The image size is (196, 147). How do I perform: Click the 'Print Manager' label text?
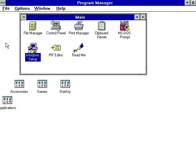coord(79,33)
